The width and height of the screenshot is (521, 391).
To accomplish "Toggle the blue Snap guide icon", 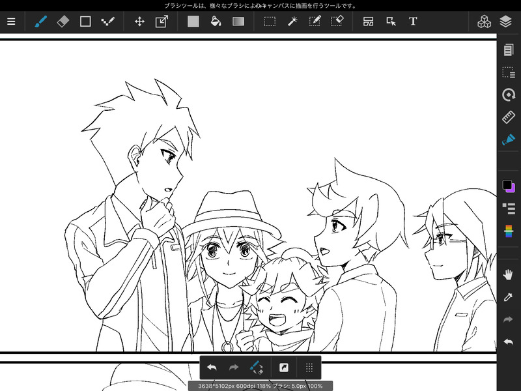I will 509,139.
